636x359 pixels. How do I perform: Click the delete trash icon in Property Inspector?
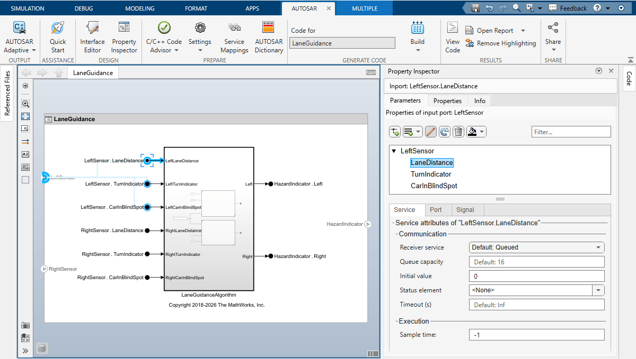(459, 132)
